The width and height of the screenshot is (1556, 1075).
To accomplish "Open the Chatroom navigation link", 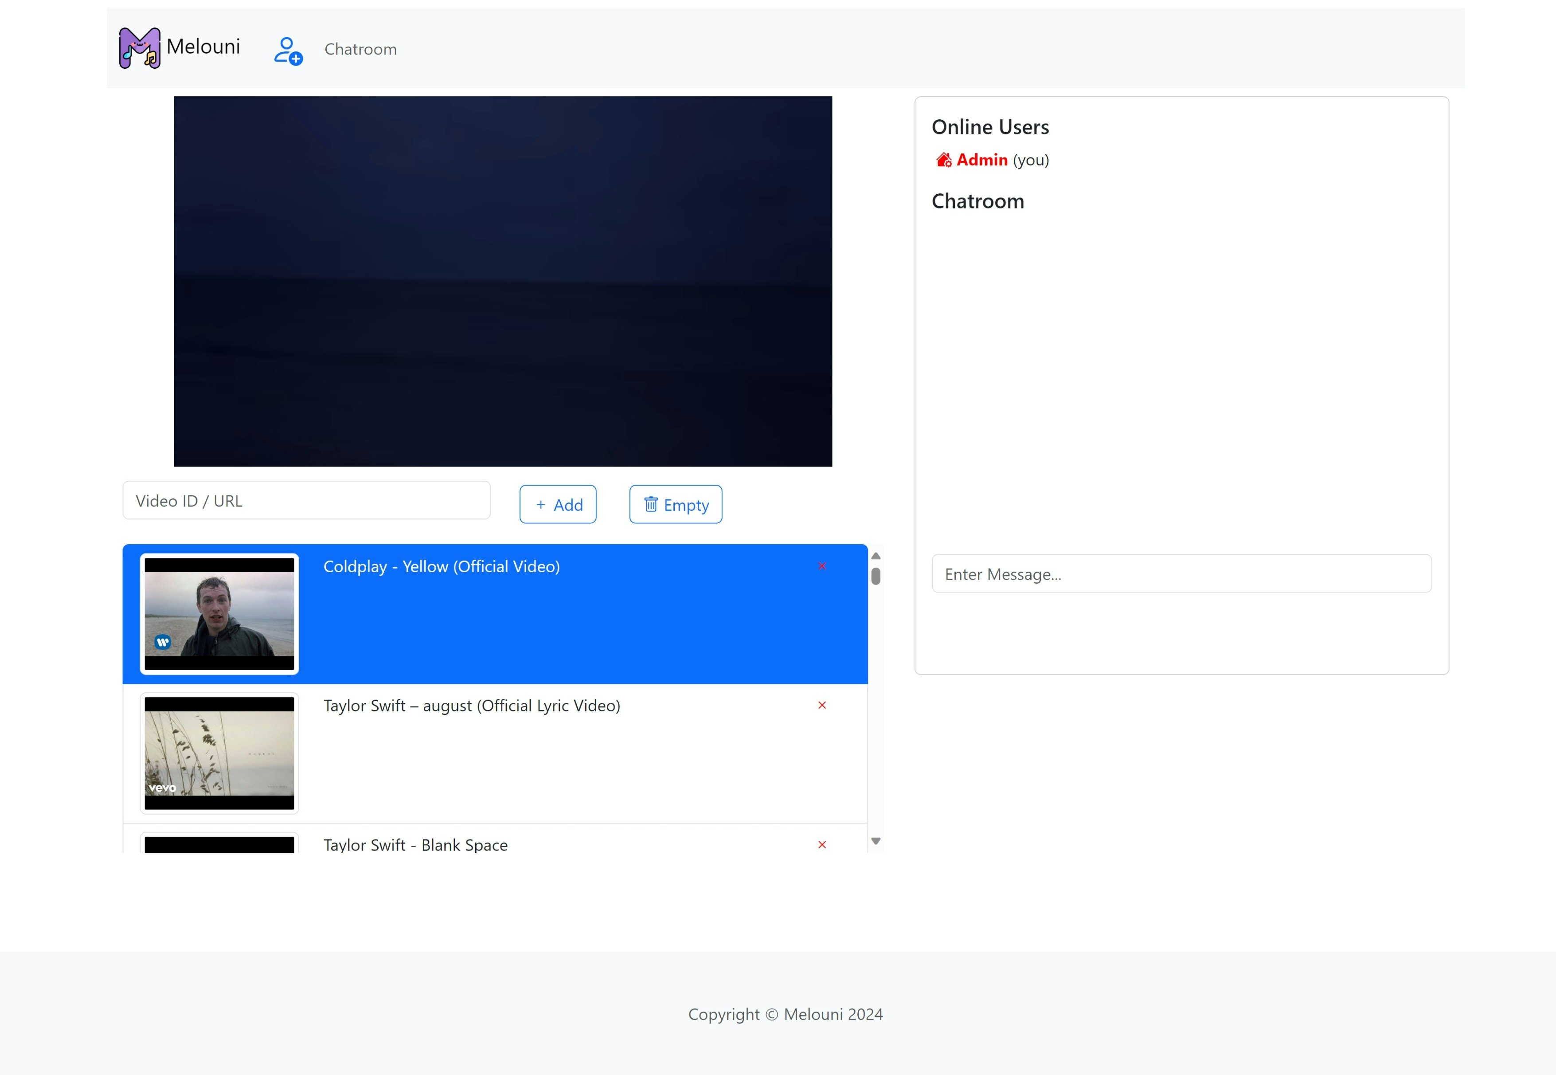I will pyautogui.click(x=360, y=49).
